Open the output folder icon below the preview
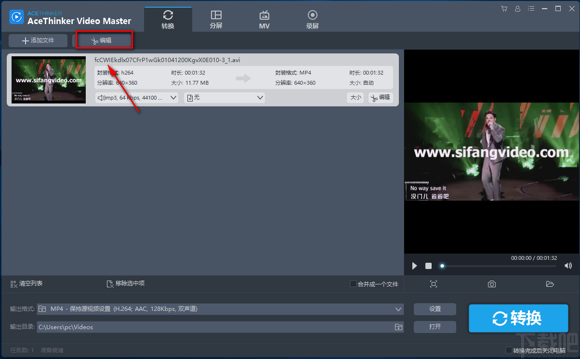 (x=550, y=284)
